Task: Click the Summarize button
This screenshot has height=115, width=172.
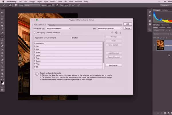Action: click(x=114, y=65)
